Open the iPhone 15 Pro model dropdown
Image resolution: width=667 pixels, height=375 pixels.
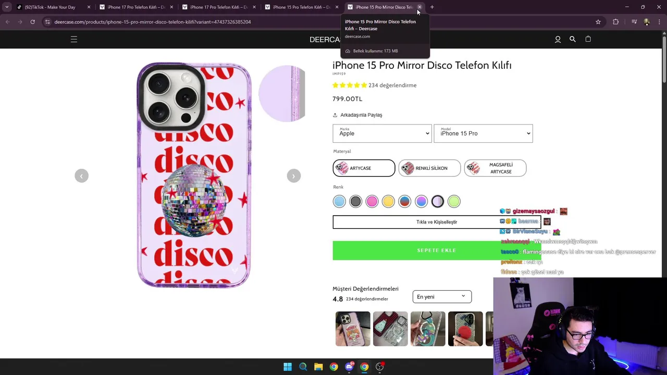point(483,133)
